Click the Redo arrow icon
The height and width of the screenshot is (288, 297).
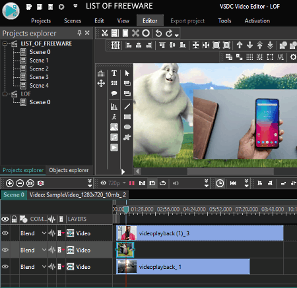(169, 34)
